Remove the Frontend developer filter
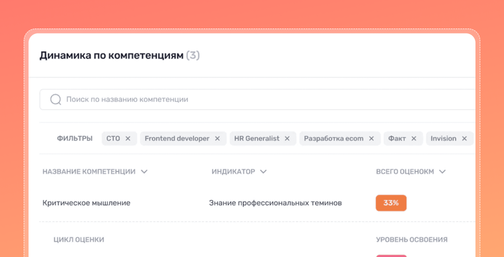504x257 pixels. click(217, 139)
